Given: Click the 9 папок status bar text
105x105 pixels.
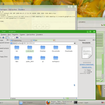Looking at the screenshot, I should click(13, 98).
